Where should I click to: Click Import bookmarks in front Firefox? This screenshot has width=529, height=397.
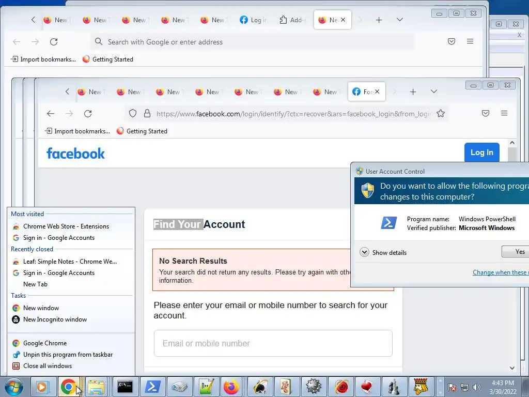pos(77,131)
